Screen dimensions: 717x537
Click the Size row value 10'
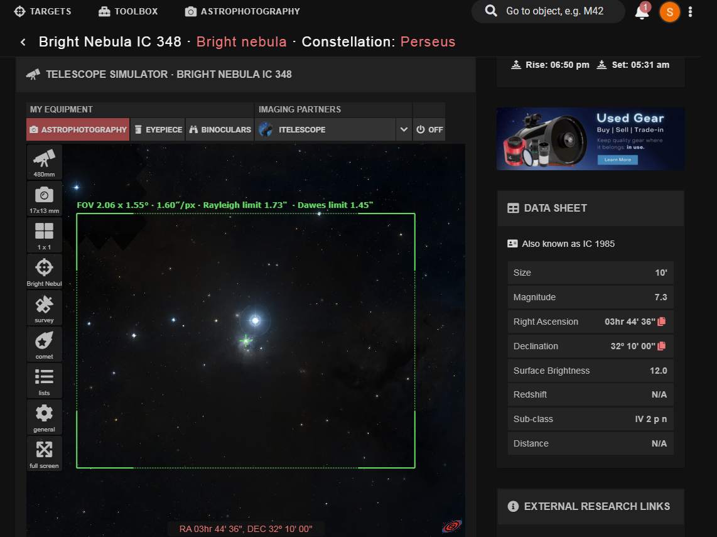coord(660,273)
